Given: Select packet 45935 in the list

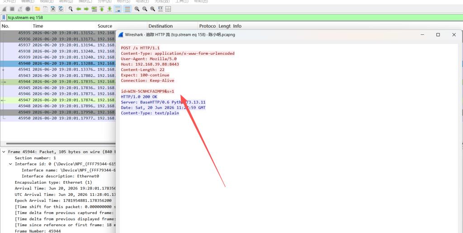Looking at the screenshot, I should pyautogui.click(x=58, y=33).
